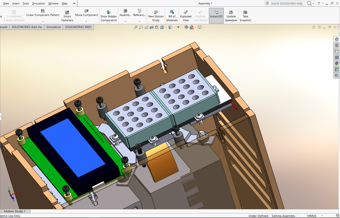Open Appearances tab in task pane
The image size is (340, 218).
(x=337, y=63)
